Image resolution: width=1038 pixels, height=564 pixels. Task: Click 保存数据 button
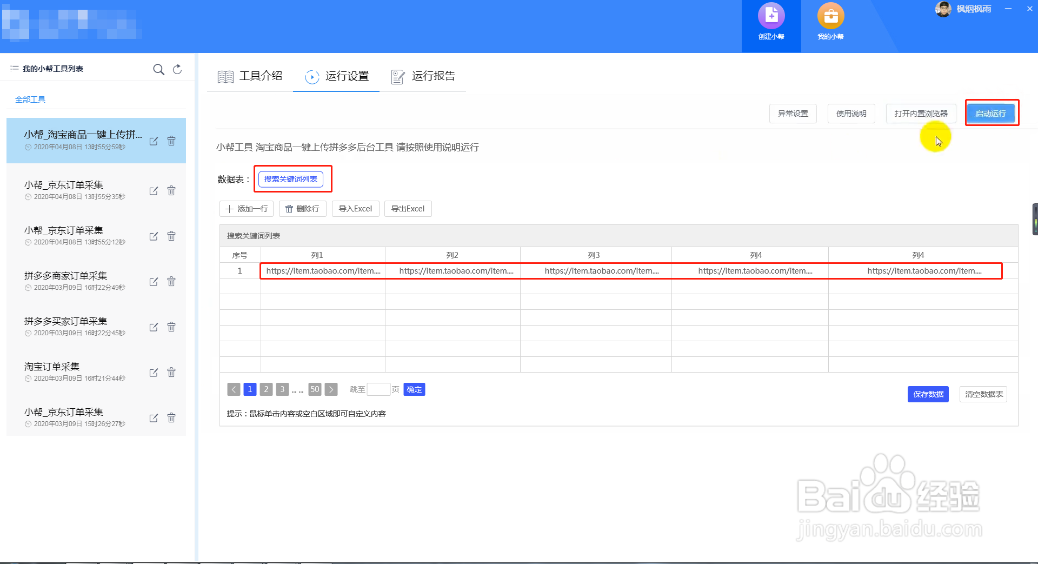(928, 394)
